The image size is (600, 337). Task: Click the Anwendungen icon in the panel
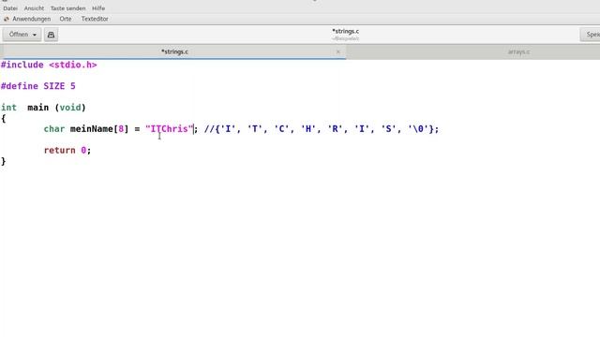(7, 19)
